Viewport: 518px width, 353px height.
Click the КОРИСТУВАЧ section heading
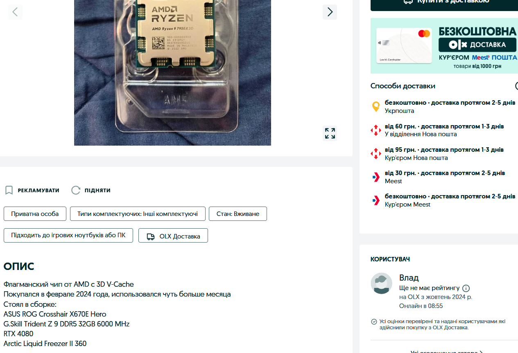(x=390, y=259)
